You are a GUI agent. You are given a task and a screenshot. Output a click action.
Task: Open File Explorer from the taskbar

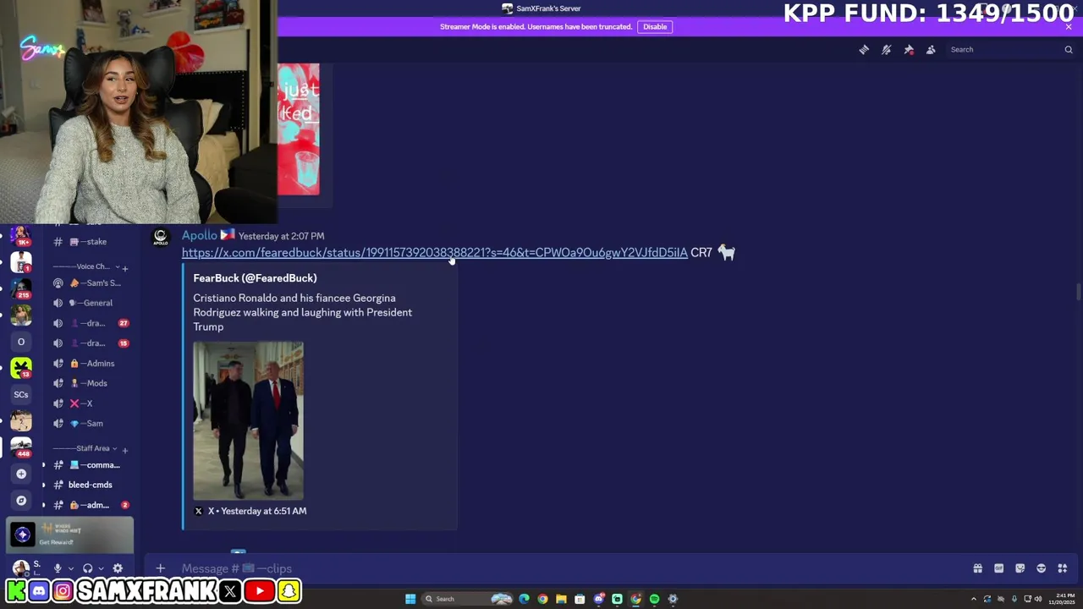(561, 599)
